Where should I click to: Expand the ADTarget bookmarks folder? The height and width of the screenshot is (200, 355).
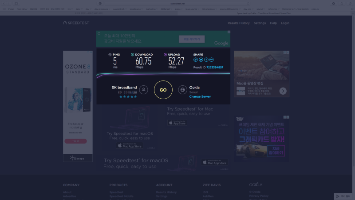pos(166,9)
